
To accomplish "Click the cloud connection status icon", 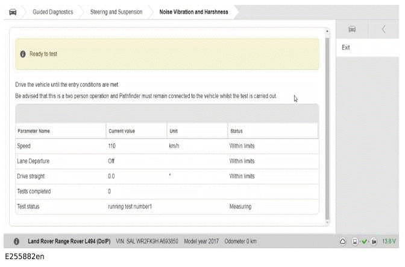I will pyautogui.click(x=343, y=242).
